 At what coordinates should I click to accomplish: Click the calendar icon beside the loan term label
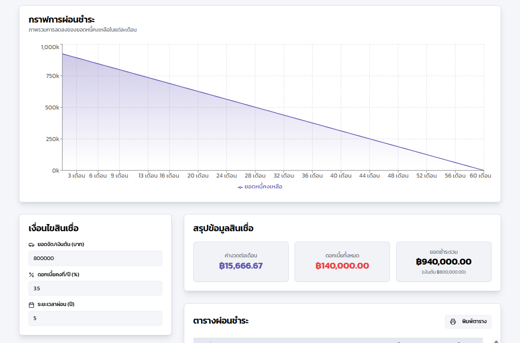coord(32,305)
